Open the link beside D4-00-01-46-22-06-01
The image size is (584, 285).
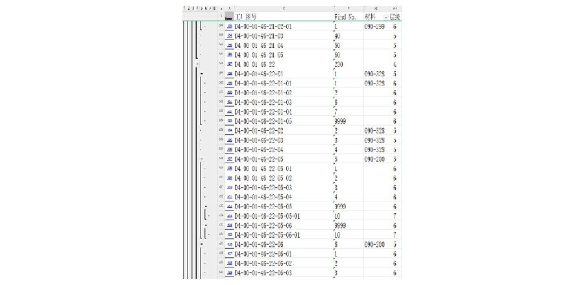point(229,254)
